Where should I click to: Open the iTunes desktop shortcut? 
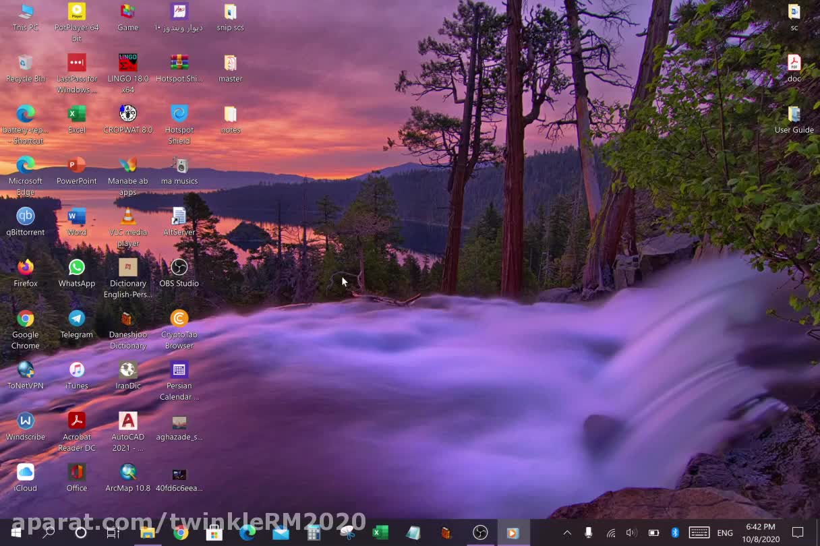point(77,370)
